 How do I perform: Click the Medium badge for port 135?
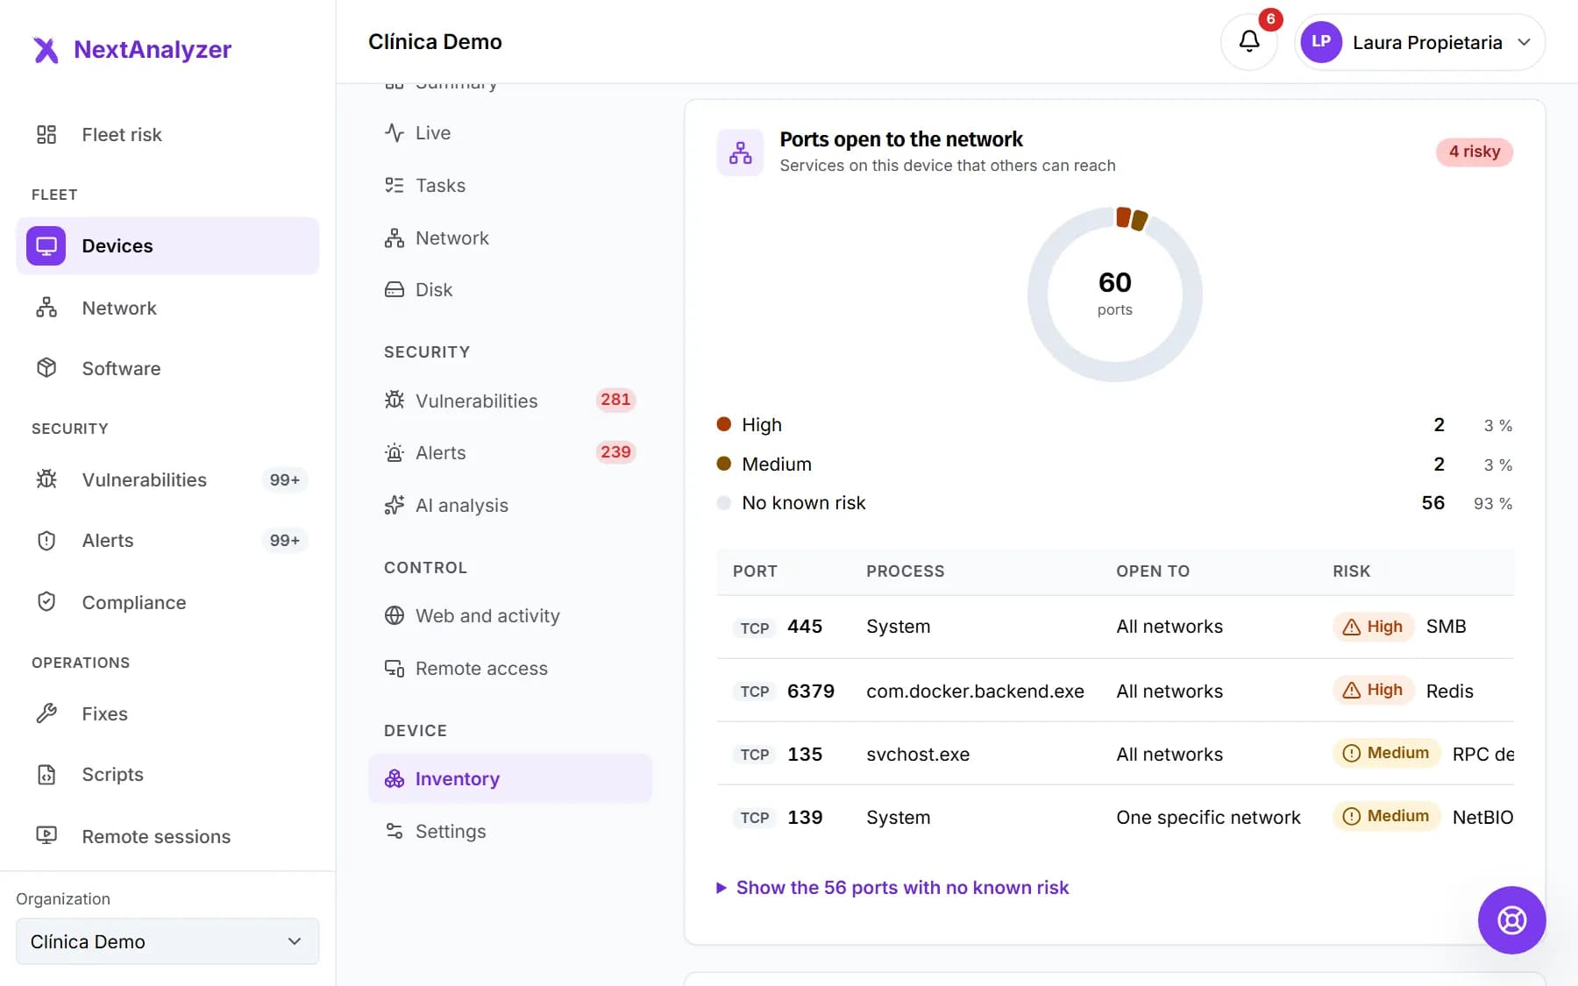point(1386,753)
